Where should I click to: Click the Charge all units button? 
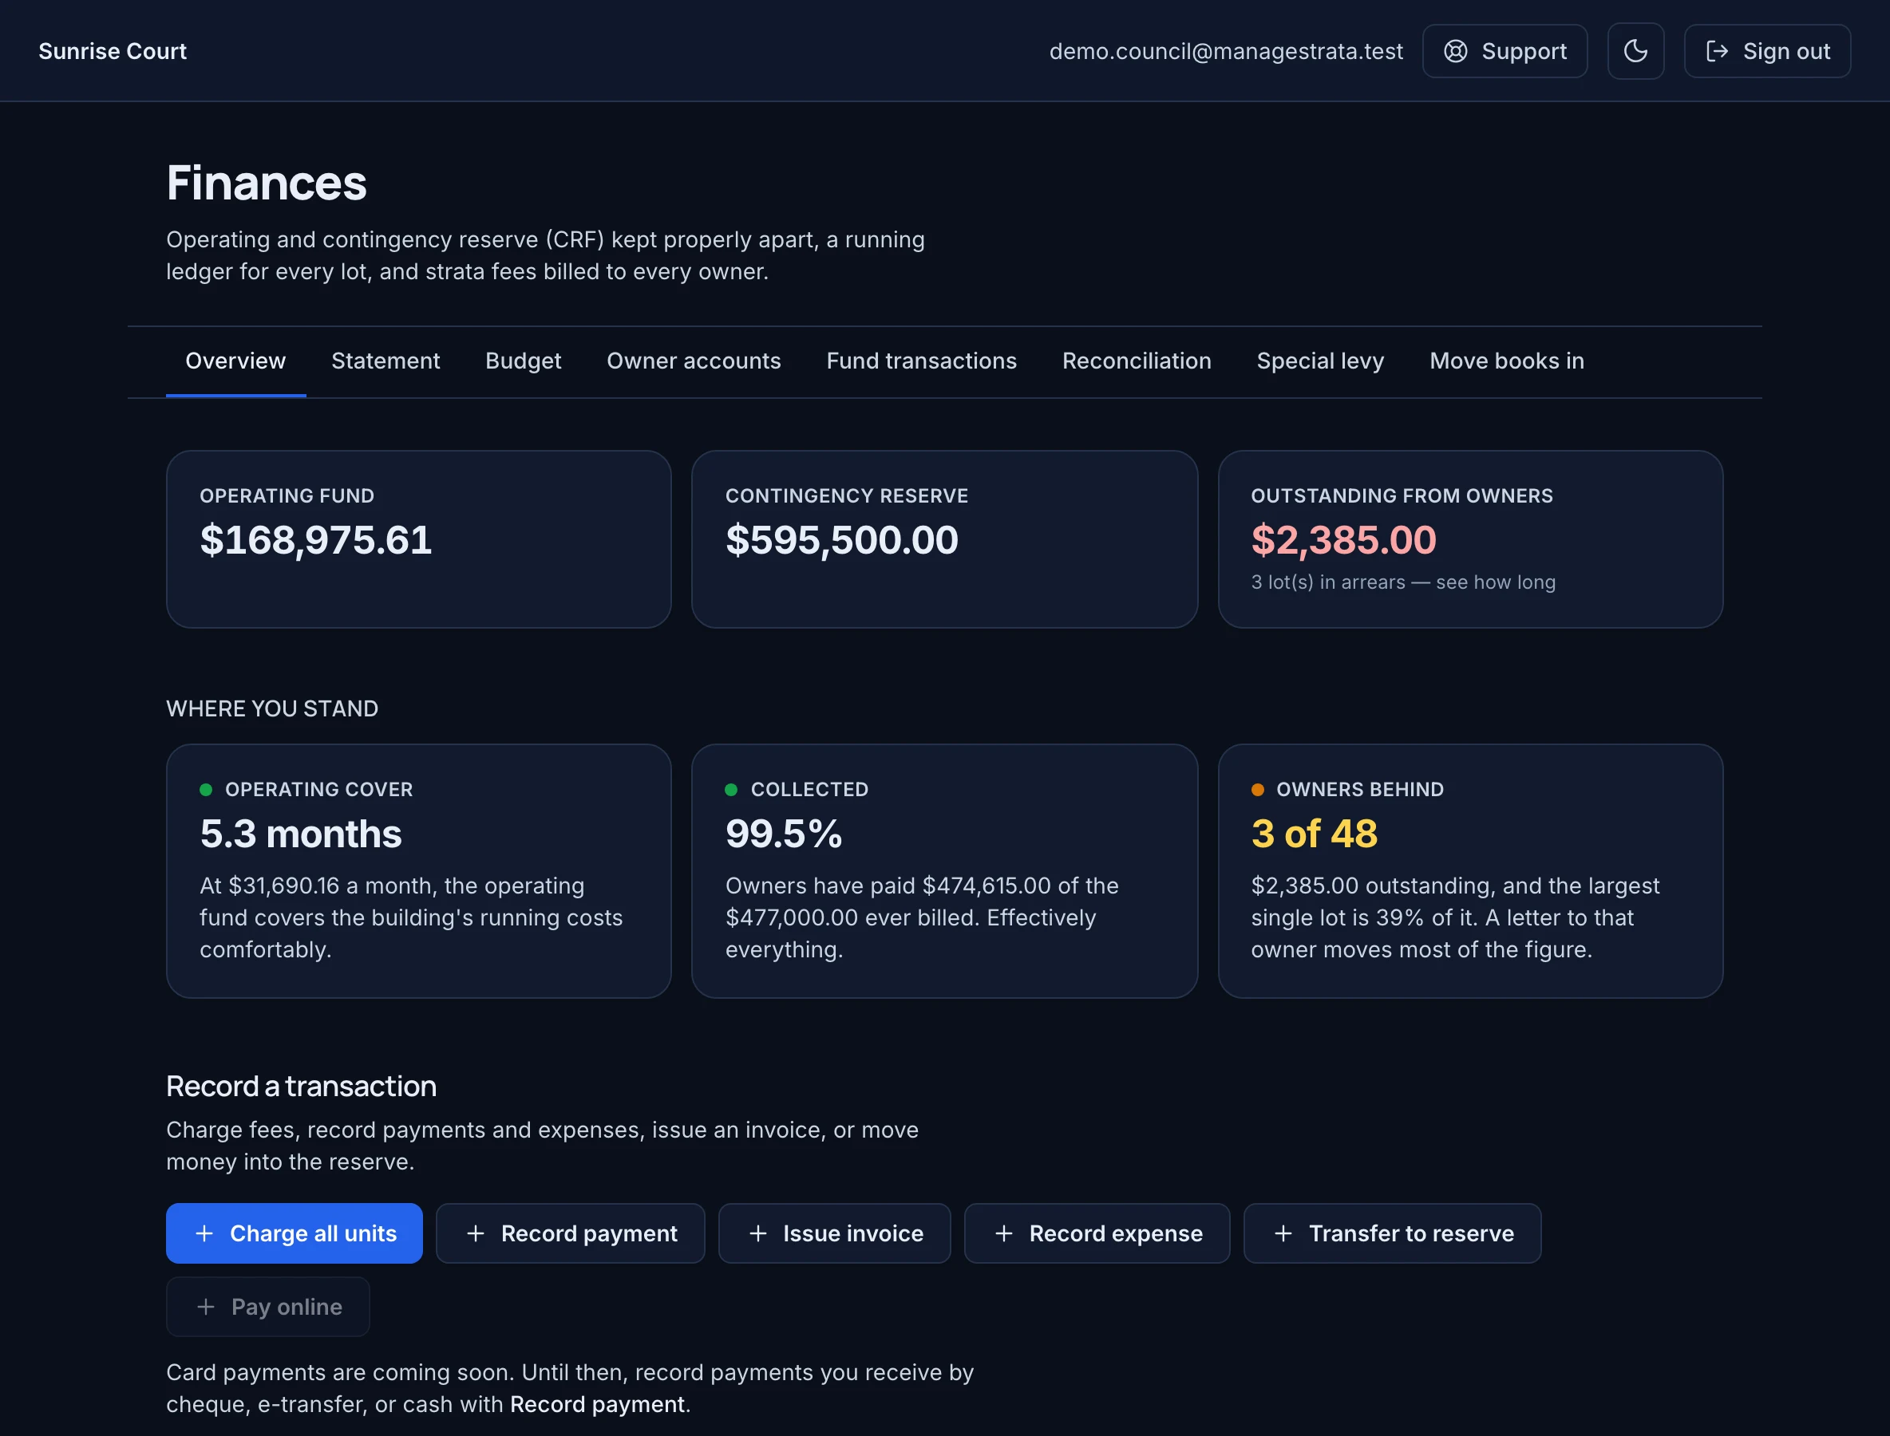click(x=295, y=1233)
